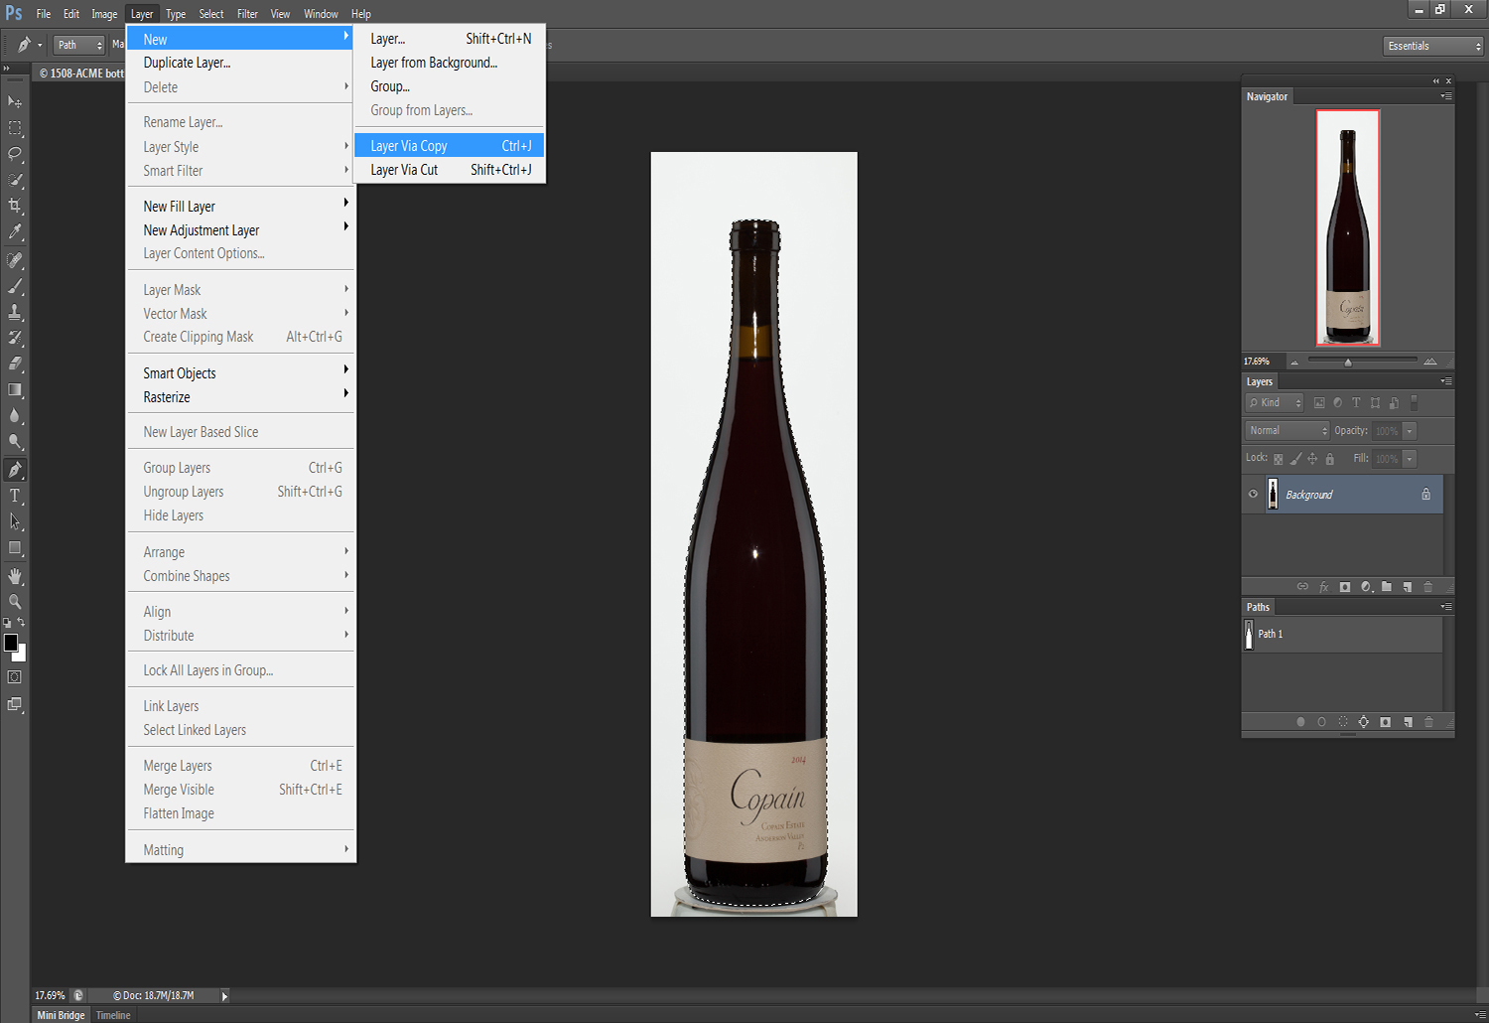Toggle type layer filter in Layers panel
Image resolution: width=1489 pixels, height=1023 pixels.
pyautogui.click(x=1356, y=403)
